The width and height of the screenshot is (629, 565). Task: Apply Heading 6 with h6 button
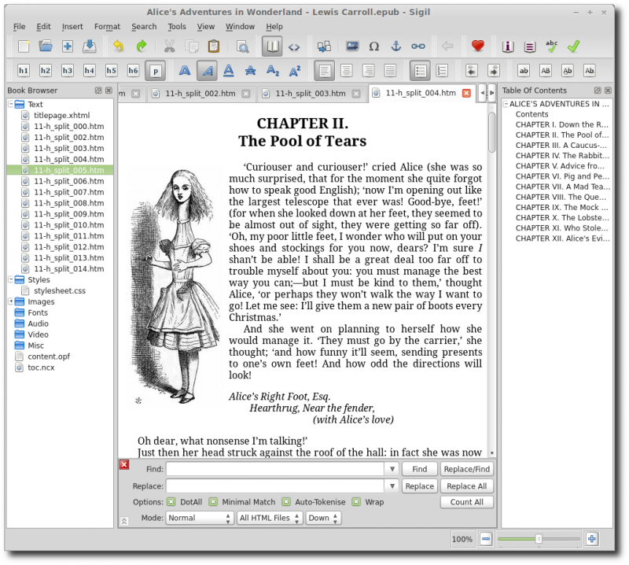pyautogui.click(x=133, y=71)
